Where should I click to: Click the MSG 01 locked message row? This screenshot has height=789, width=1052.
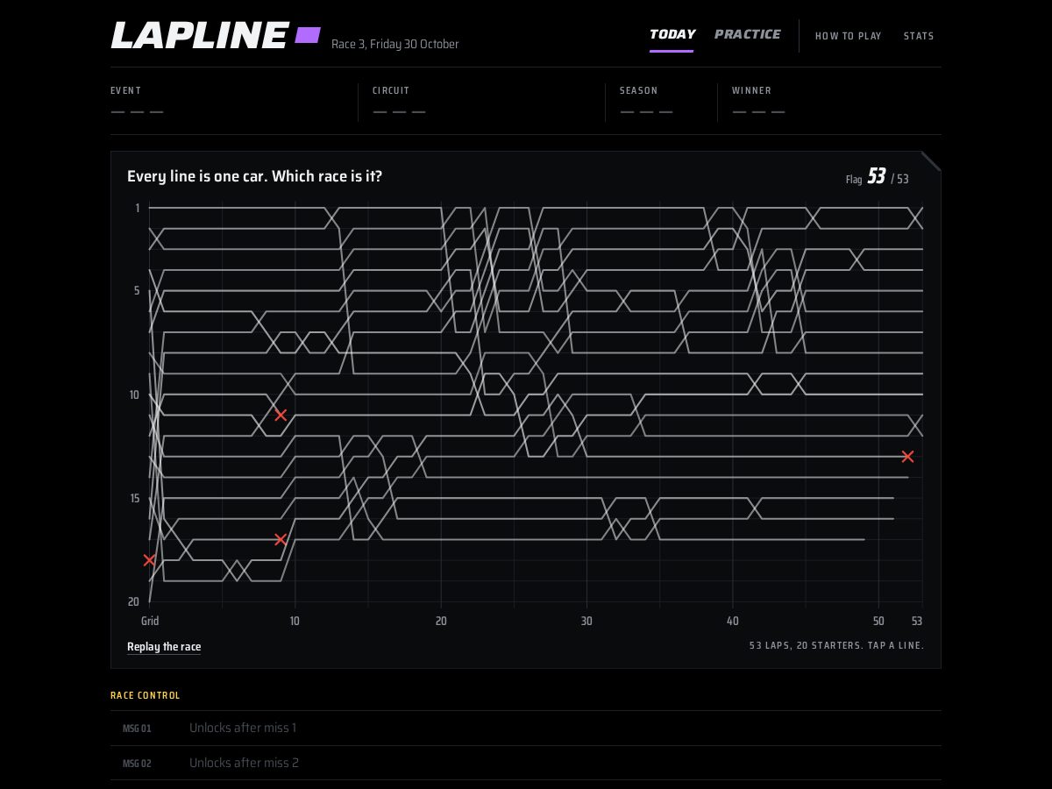[x=526, y=728]
